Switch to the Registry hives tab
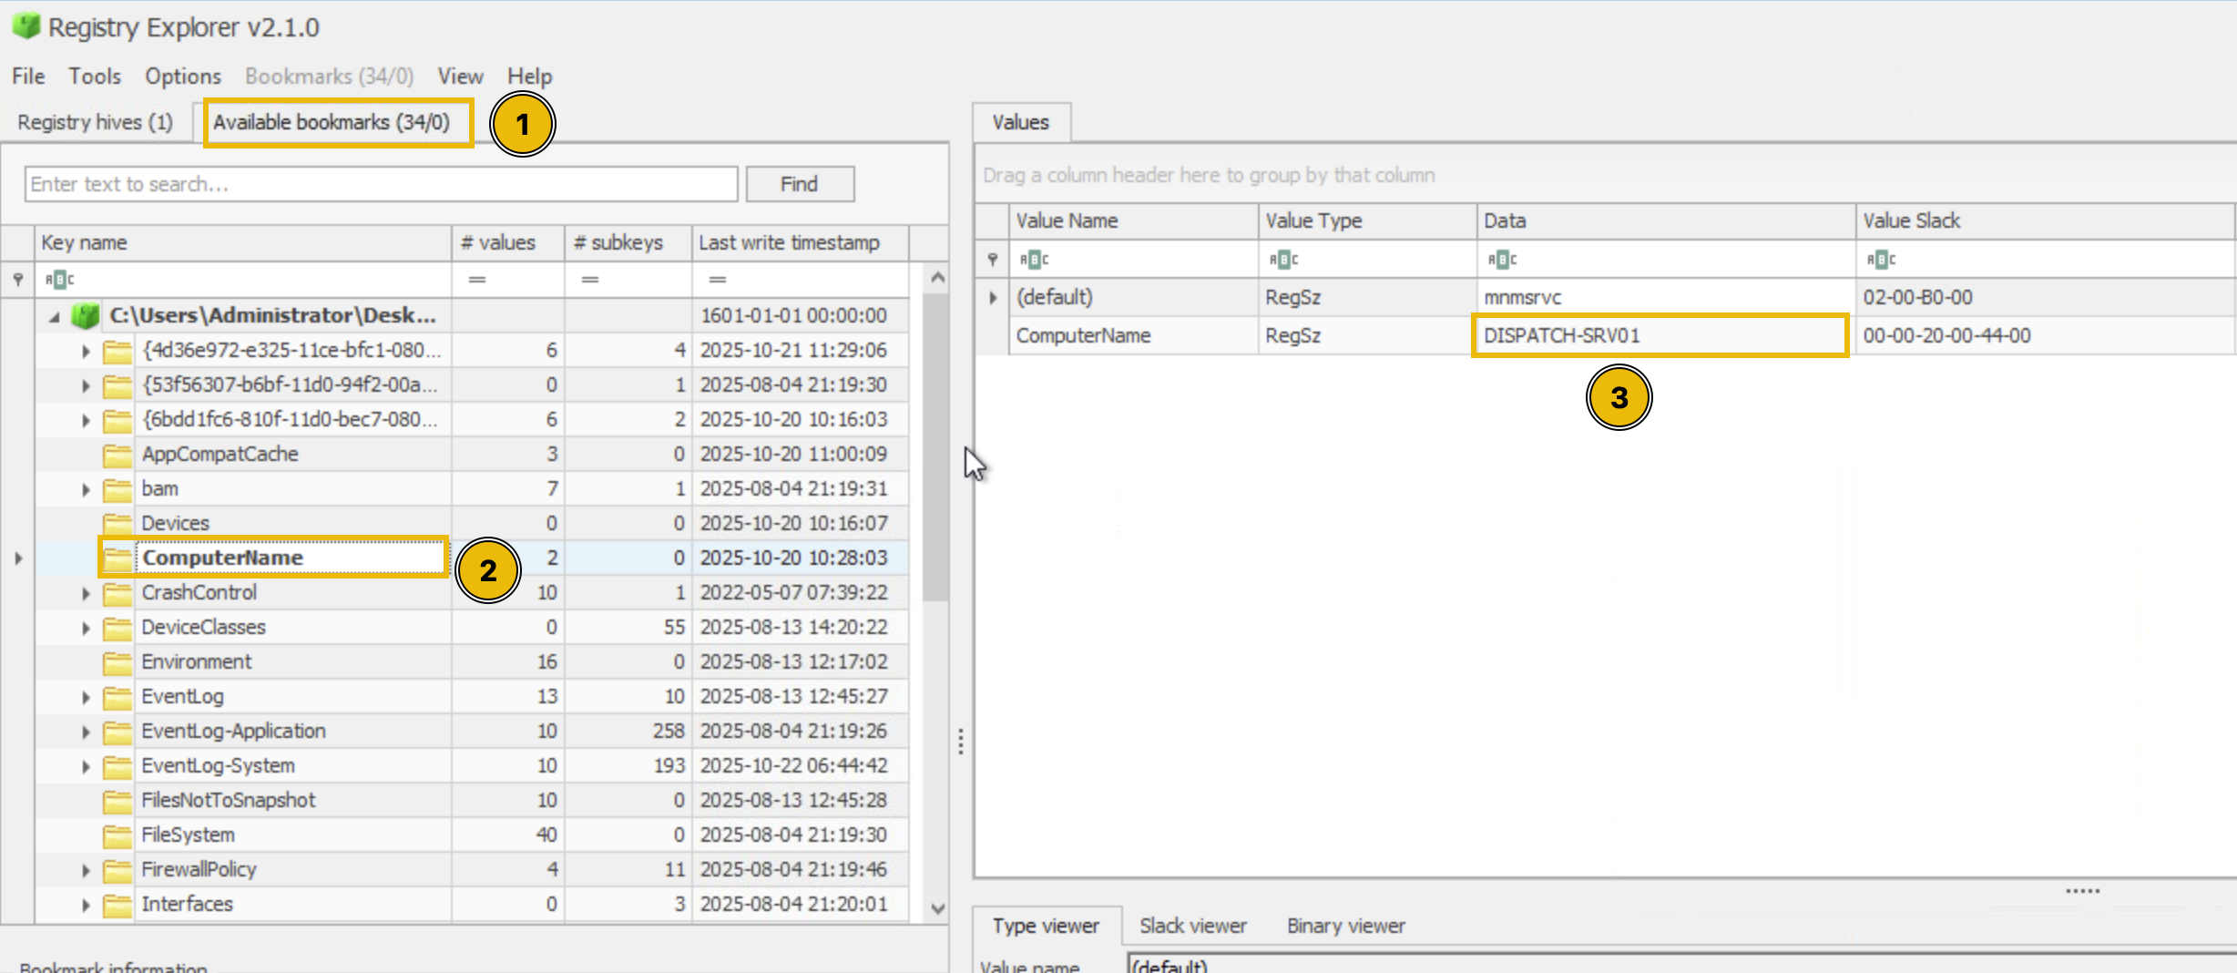The height and width of the screenshot is (973, 2237). click(x=95, y=121)
